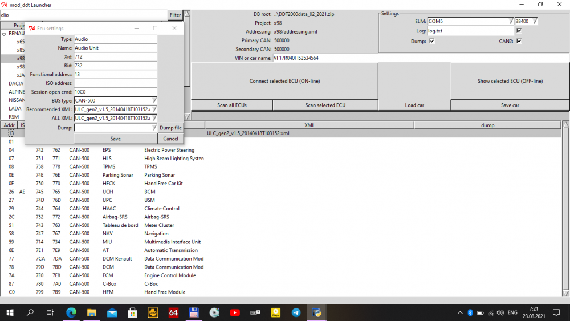Click the Filter button
Screen dimensions: 570x321
pos(175,15)
